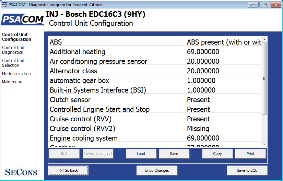Click the INJ - Bosch EDC16C3 (9HY) heading

click(95, 14)
